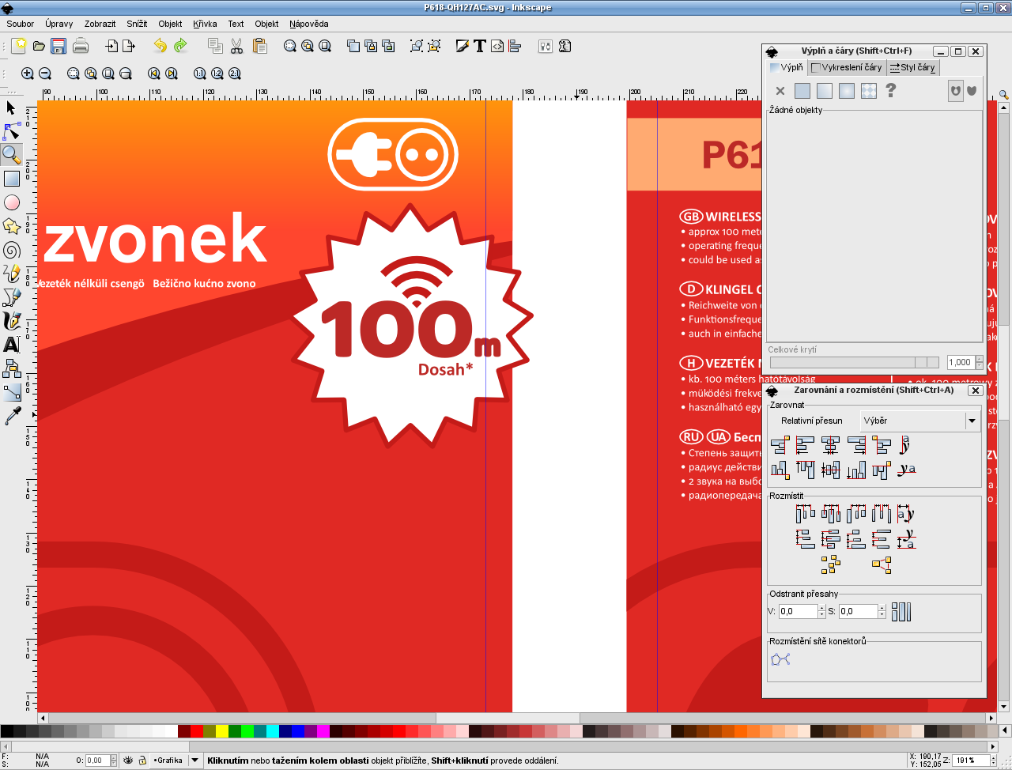Set No paint X in Výplň

[x=780, y=91]
